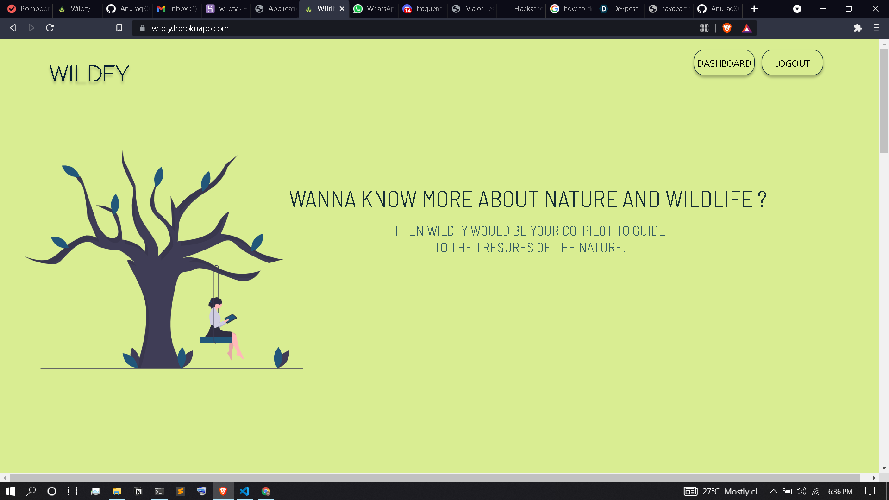Click the Brave Shields lion icon
889x500 pixels.
(727, 28)
